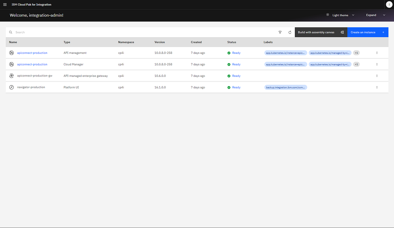The image size is (394, 228).
Task: Click Create an instance
Action: pyautogui.click(x=363, y=32)
